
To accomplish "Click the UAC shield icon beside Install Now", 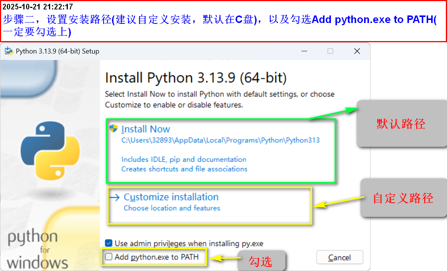I will point(113,129).
